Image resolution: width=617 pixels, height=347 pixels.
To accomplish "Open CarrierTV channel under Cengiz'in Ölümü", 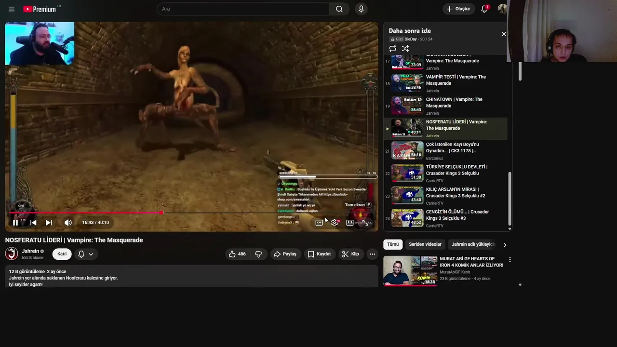I will [435, 226].
